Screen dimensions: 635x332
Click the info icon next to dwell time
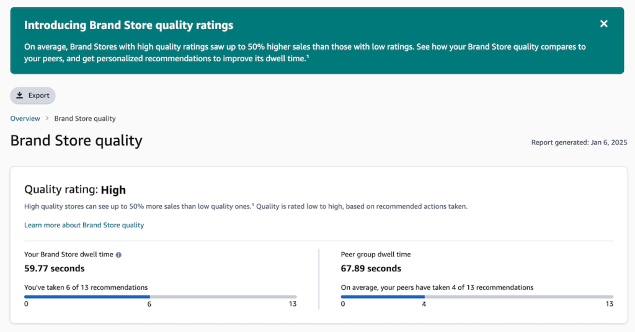click(118, 255)
